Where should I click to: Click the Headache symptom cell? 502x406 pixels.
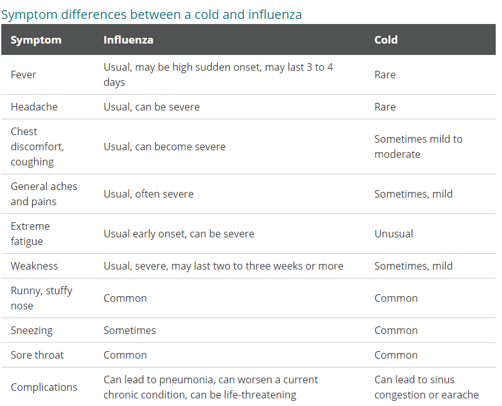pos(34,107)
